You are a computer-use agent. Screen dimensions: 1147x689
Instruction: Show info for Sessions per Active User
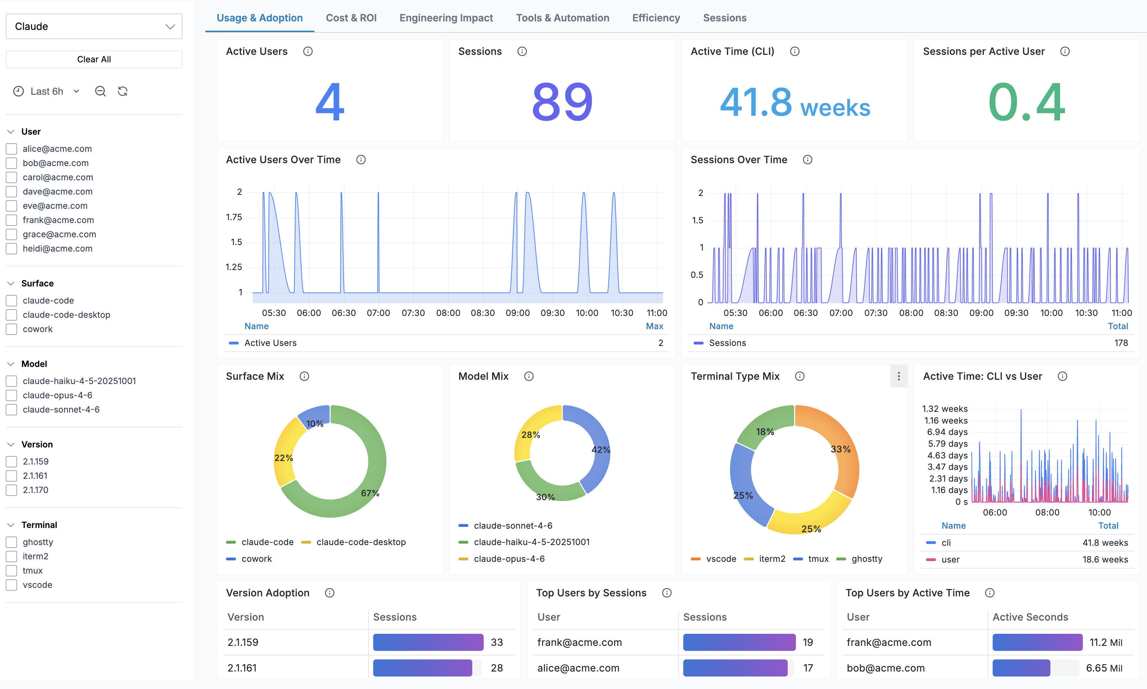[1065, 52]
